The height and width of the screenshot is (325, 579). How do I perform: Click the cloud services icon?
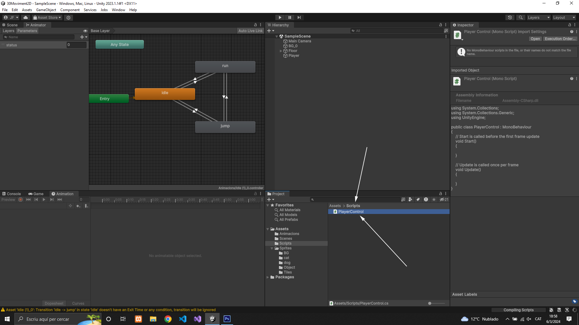tap(26, 17)
